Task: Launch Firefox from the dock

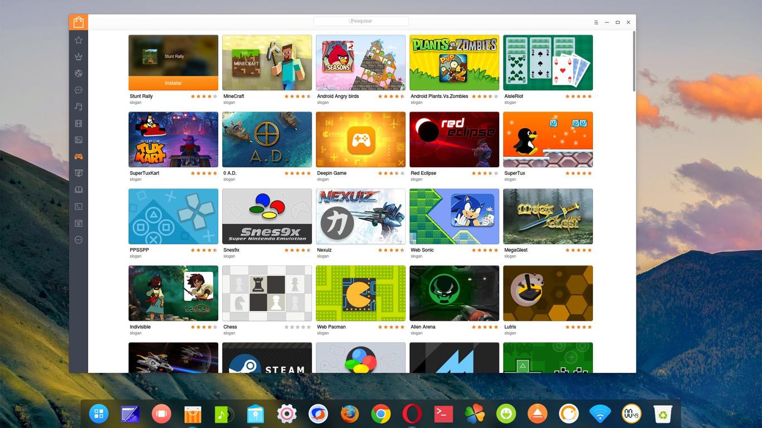Action: 350,414
